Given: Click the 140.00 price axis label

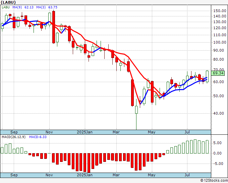Looking at the screenshot, I should point(220,16).
